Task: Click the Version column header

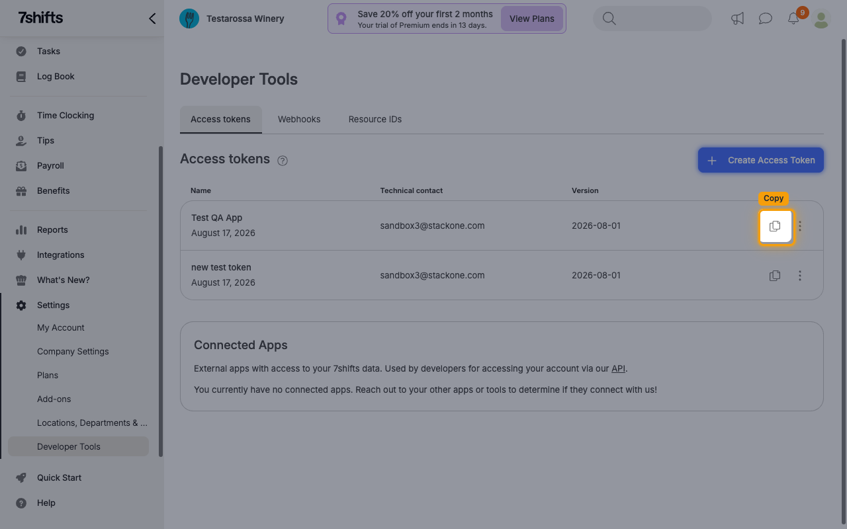Action: [585, 190]
